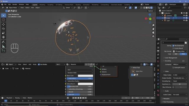Screen dimensions: 189x106
Task: Open the viewport Add menu
Action: [x=32, y=8]
